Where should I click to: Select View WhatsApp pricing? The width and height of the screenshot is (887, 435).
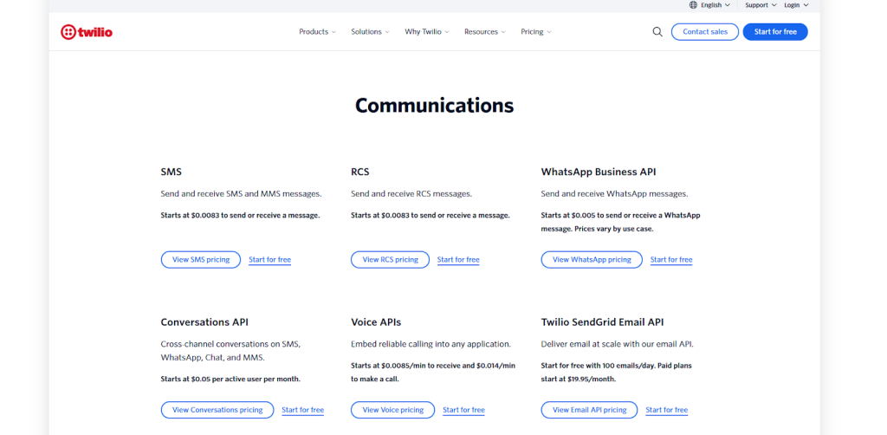click(x=592, y=260)
